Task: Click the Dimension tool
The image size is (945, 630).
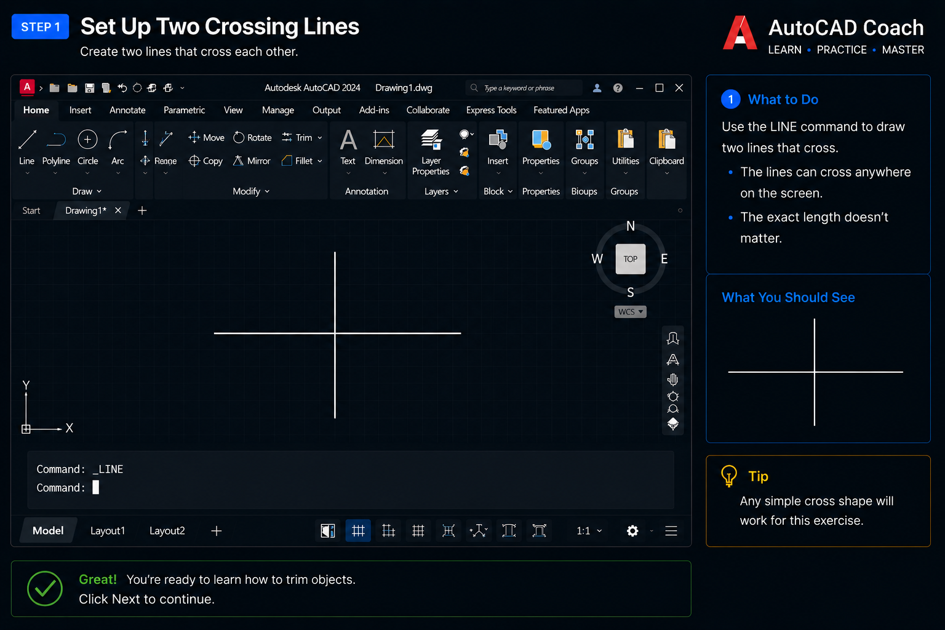Action: tap(384, 148)
